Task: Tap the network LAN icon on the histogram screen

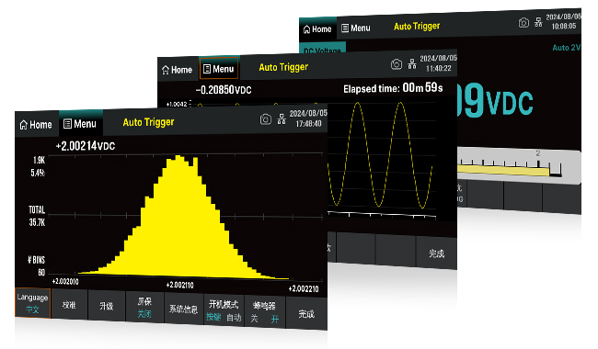Action: coord(282,119)
